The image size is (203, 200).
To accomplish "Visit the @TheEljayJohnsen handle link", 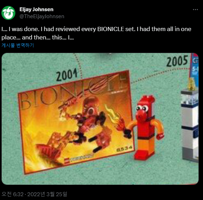I will (x=42, y=16).
